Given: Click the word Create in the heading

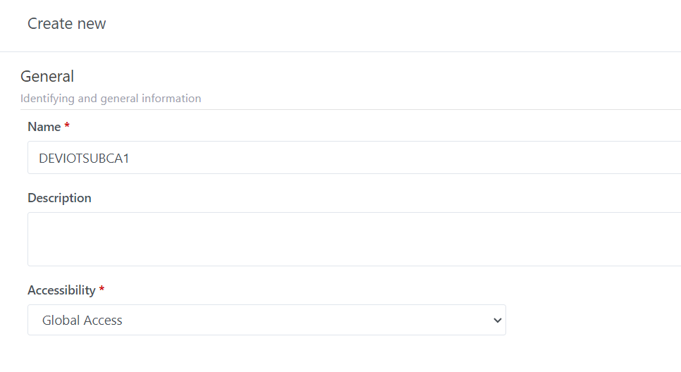Looking at the screenshot, I should (x=47, y=24).
